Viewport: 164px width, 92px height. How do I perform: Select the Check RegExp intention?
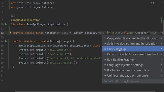coord(133,49)
